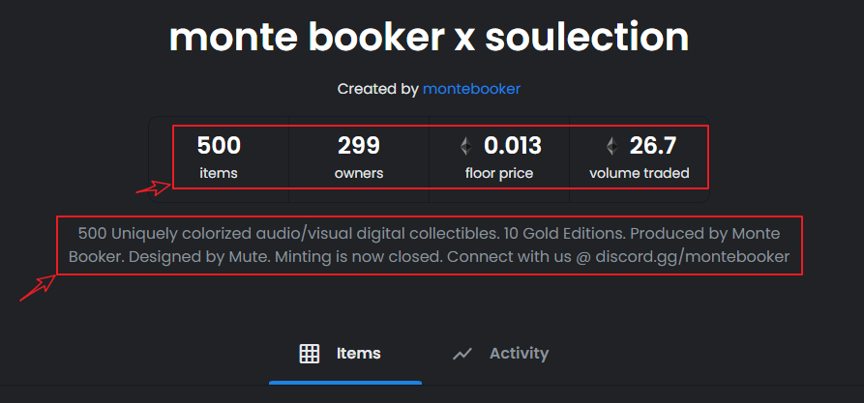Click the '10 Gold Editions' description text
The height and width of the screenshot is (403, 864).
pos(557,234)
